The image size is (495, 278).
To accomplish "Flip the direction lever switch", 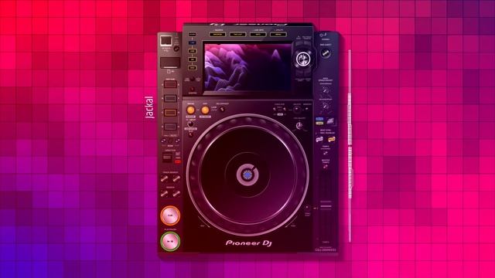I will click(167, 157).
